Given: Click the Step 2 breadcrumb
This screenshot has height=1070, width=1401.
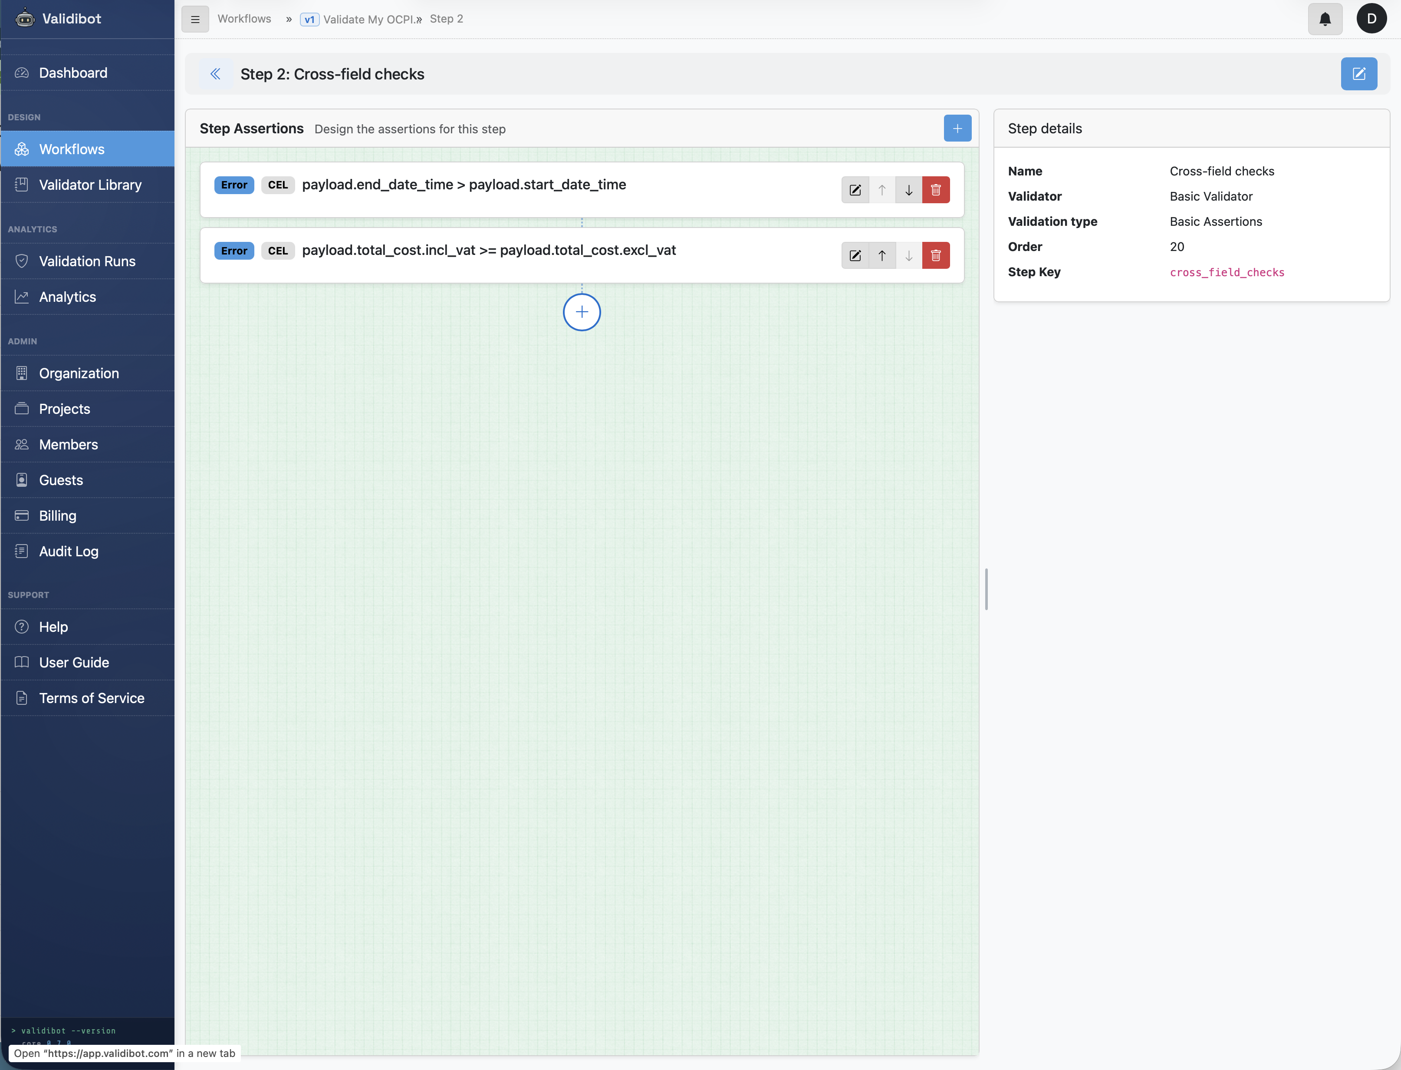Looking at the screenshot, I should coord(446,19).
